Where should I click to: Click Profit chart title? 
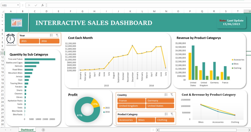[73, 95]
